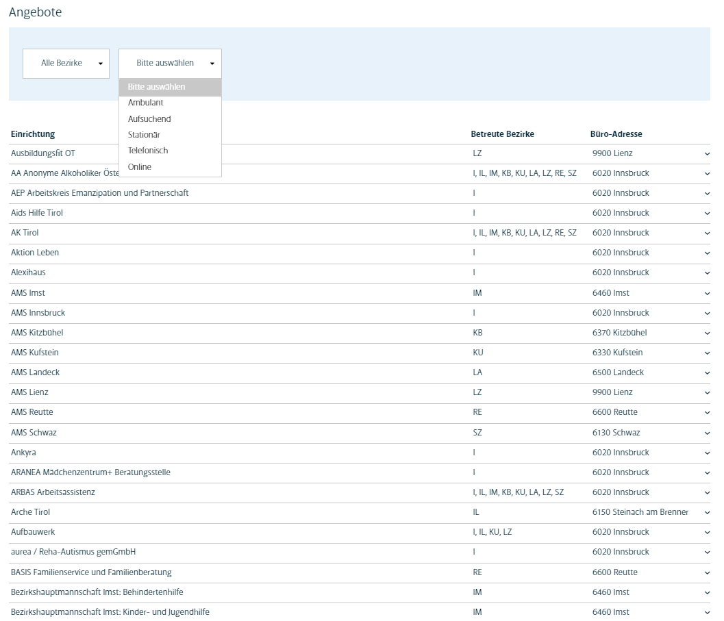Click the Bitte auswählen service type dropdown
Image resolution: width=724 pixels, height=621 pixels.
click(x=170, y=63)
